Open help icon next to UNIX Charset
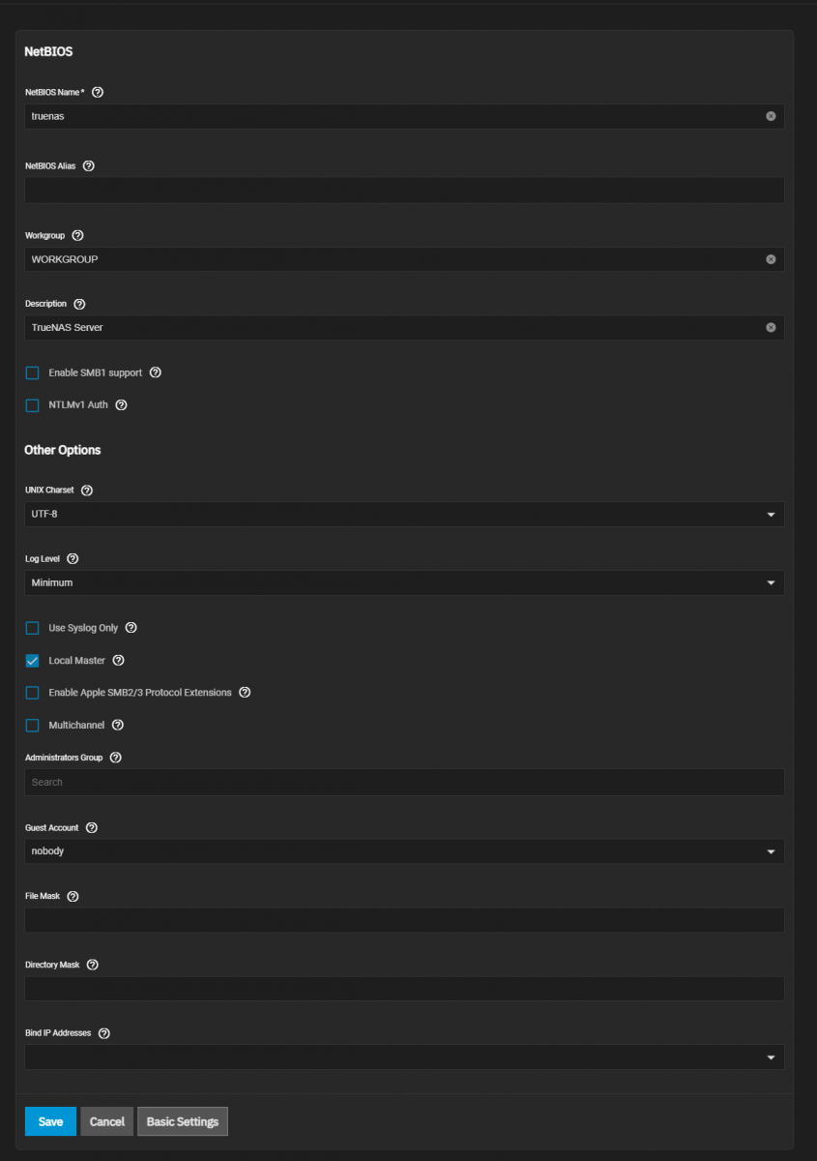Screen dimensions: 817x1161 point(87,491)
